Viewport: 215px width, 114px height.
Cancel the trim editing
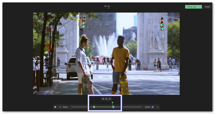click(207, 7)
